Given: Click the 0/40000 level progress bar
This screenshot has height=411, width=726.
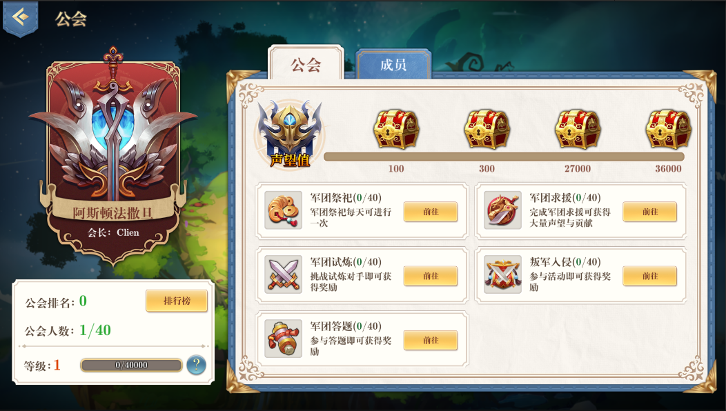Looking at the screenshot, I should pos(132,365).
